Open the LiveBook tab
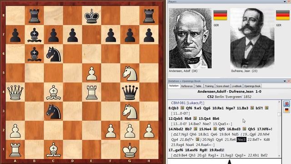This screenshot has width=291, height=164. 236,86
